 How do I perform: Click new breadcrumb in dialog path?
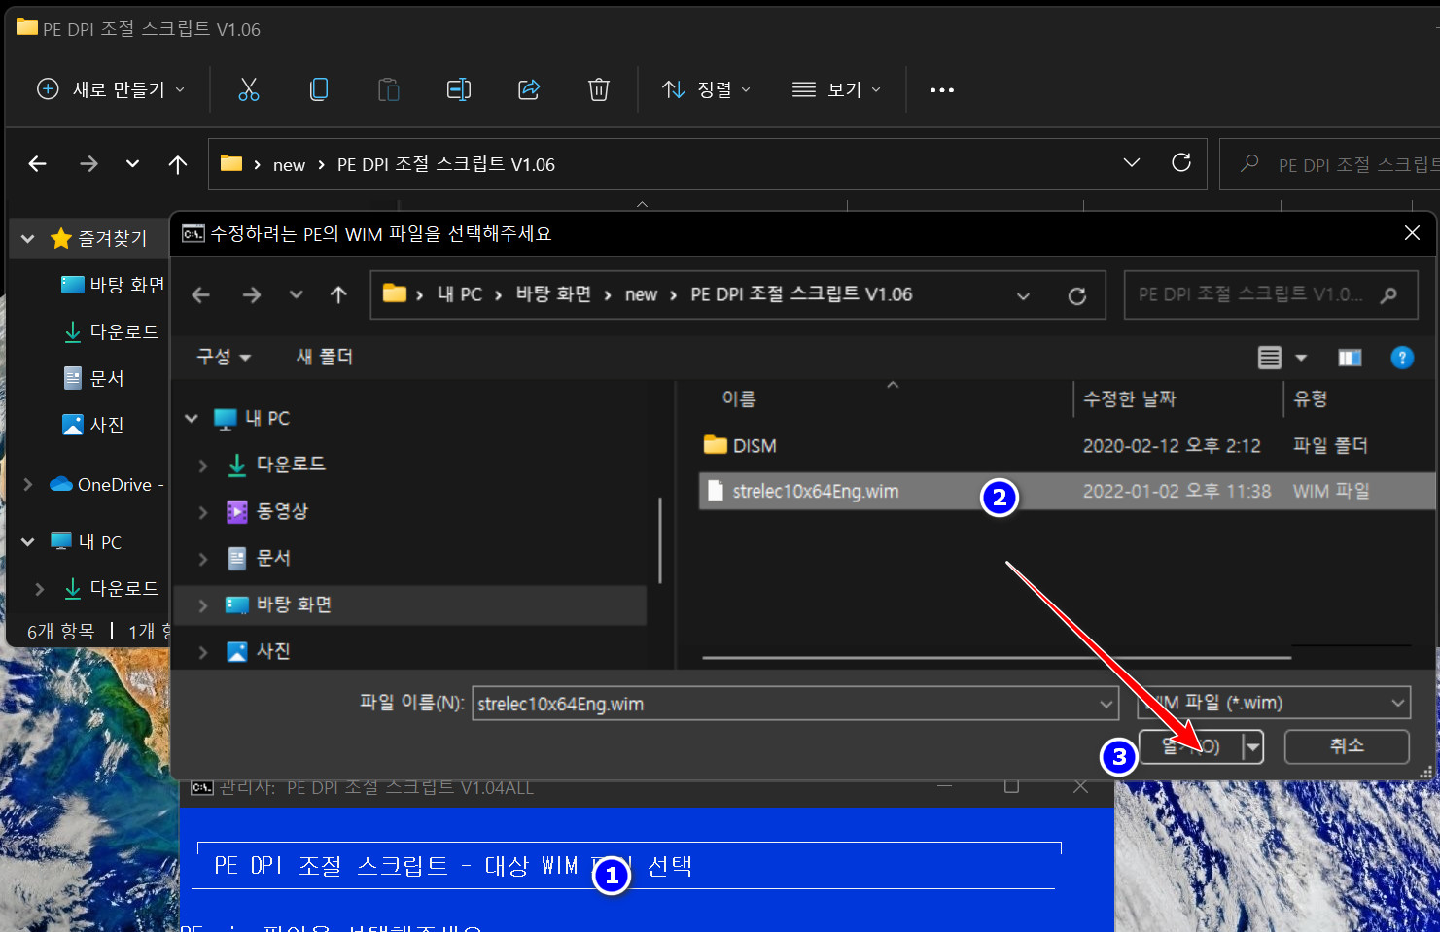[641, 294]
